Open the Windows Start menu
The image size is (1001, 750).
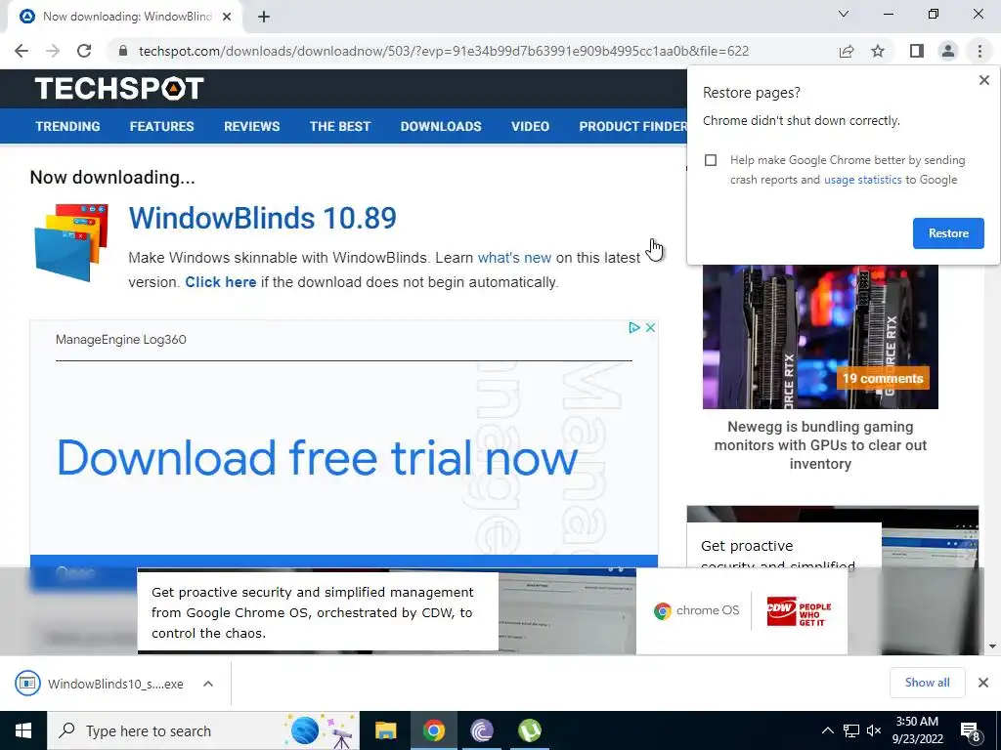click(23, 730)
